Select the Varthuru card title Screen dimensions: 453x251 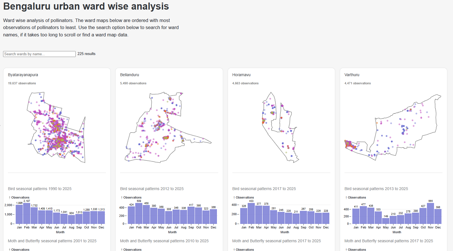[x=352, y=75]
